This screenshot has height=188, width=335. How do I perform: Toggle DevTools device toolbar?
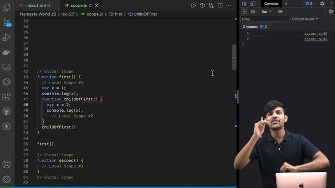click(253, 4)
